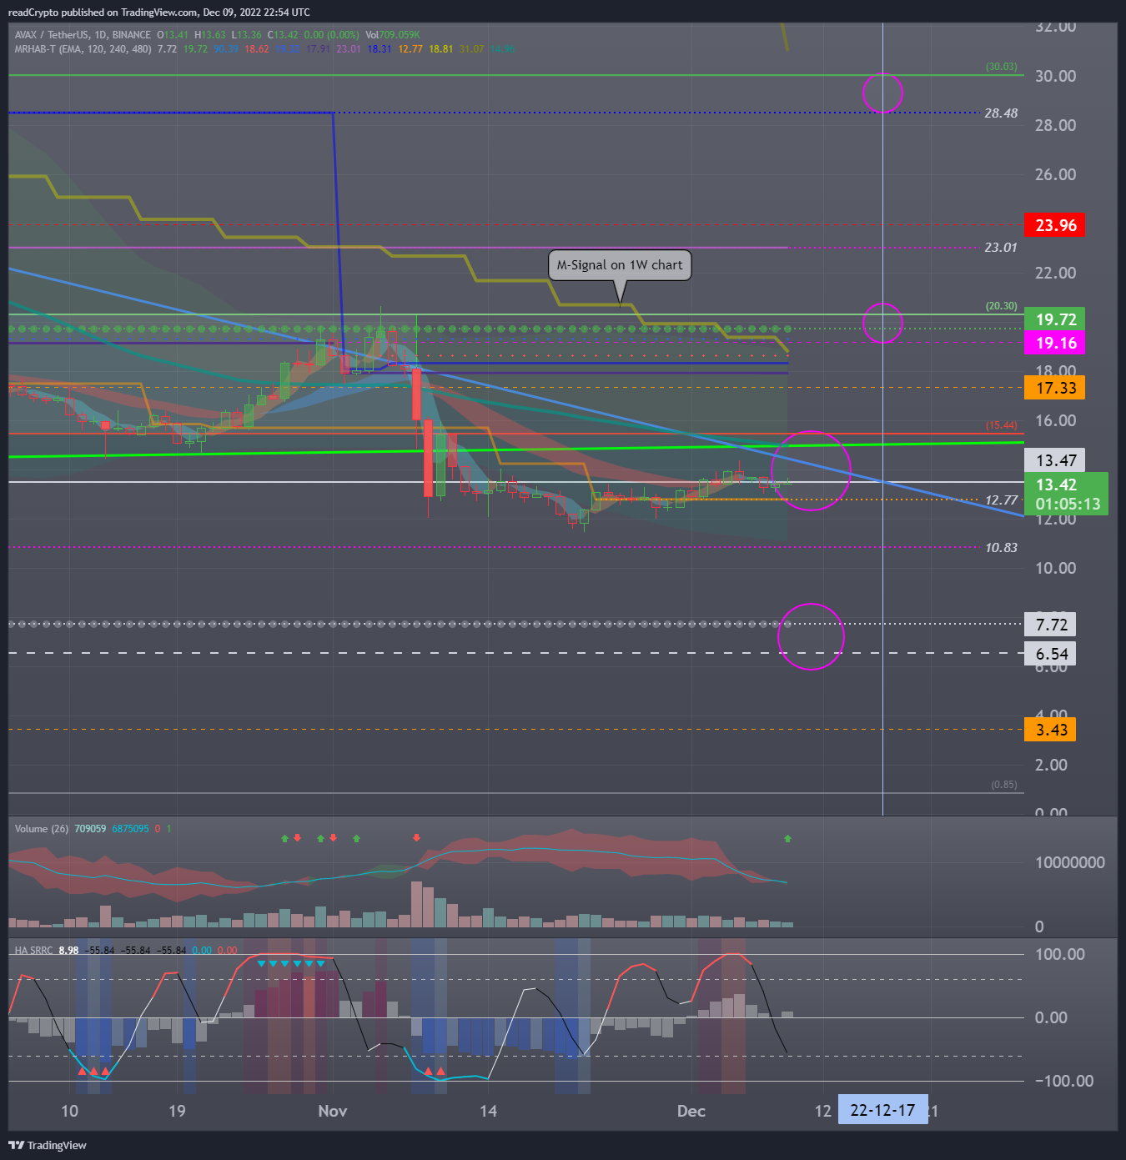Click the 28.48 level text
The image size is (1126, 1160).
tap(1001, 113)
